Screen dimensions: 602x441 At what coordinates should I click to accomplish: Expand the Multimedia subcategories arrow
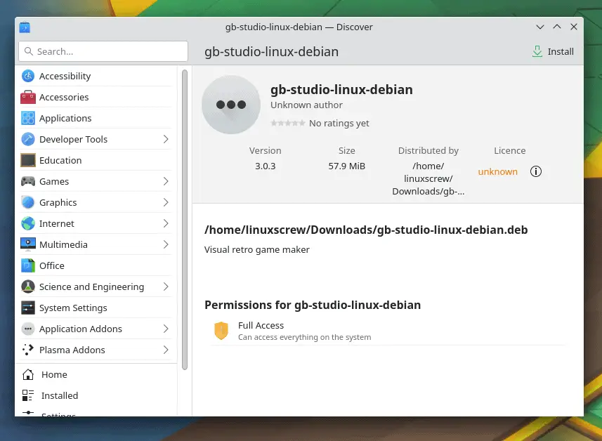click(166, 244)
